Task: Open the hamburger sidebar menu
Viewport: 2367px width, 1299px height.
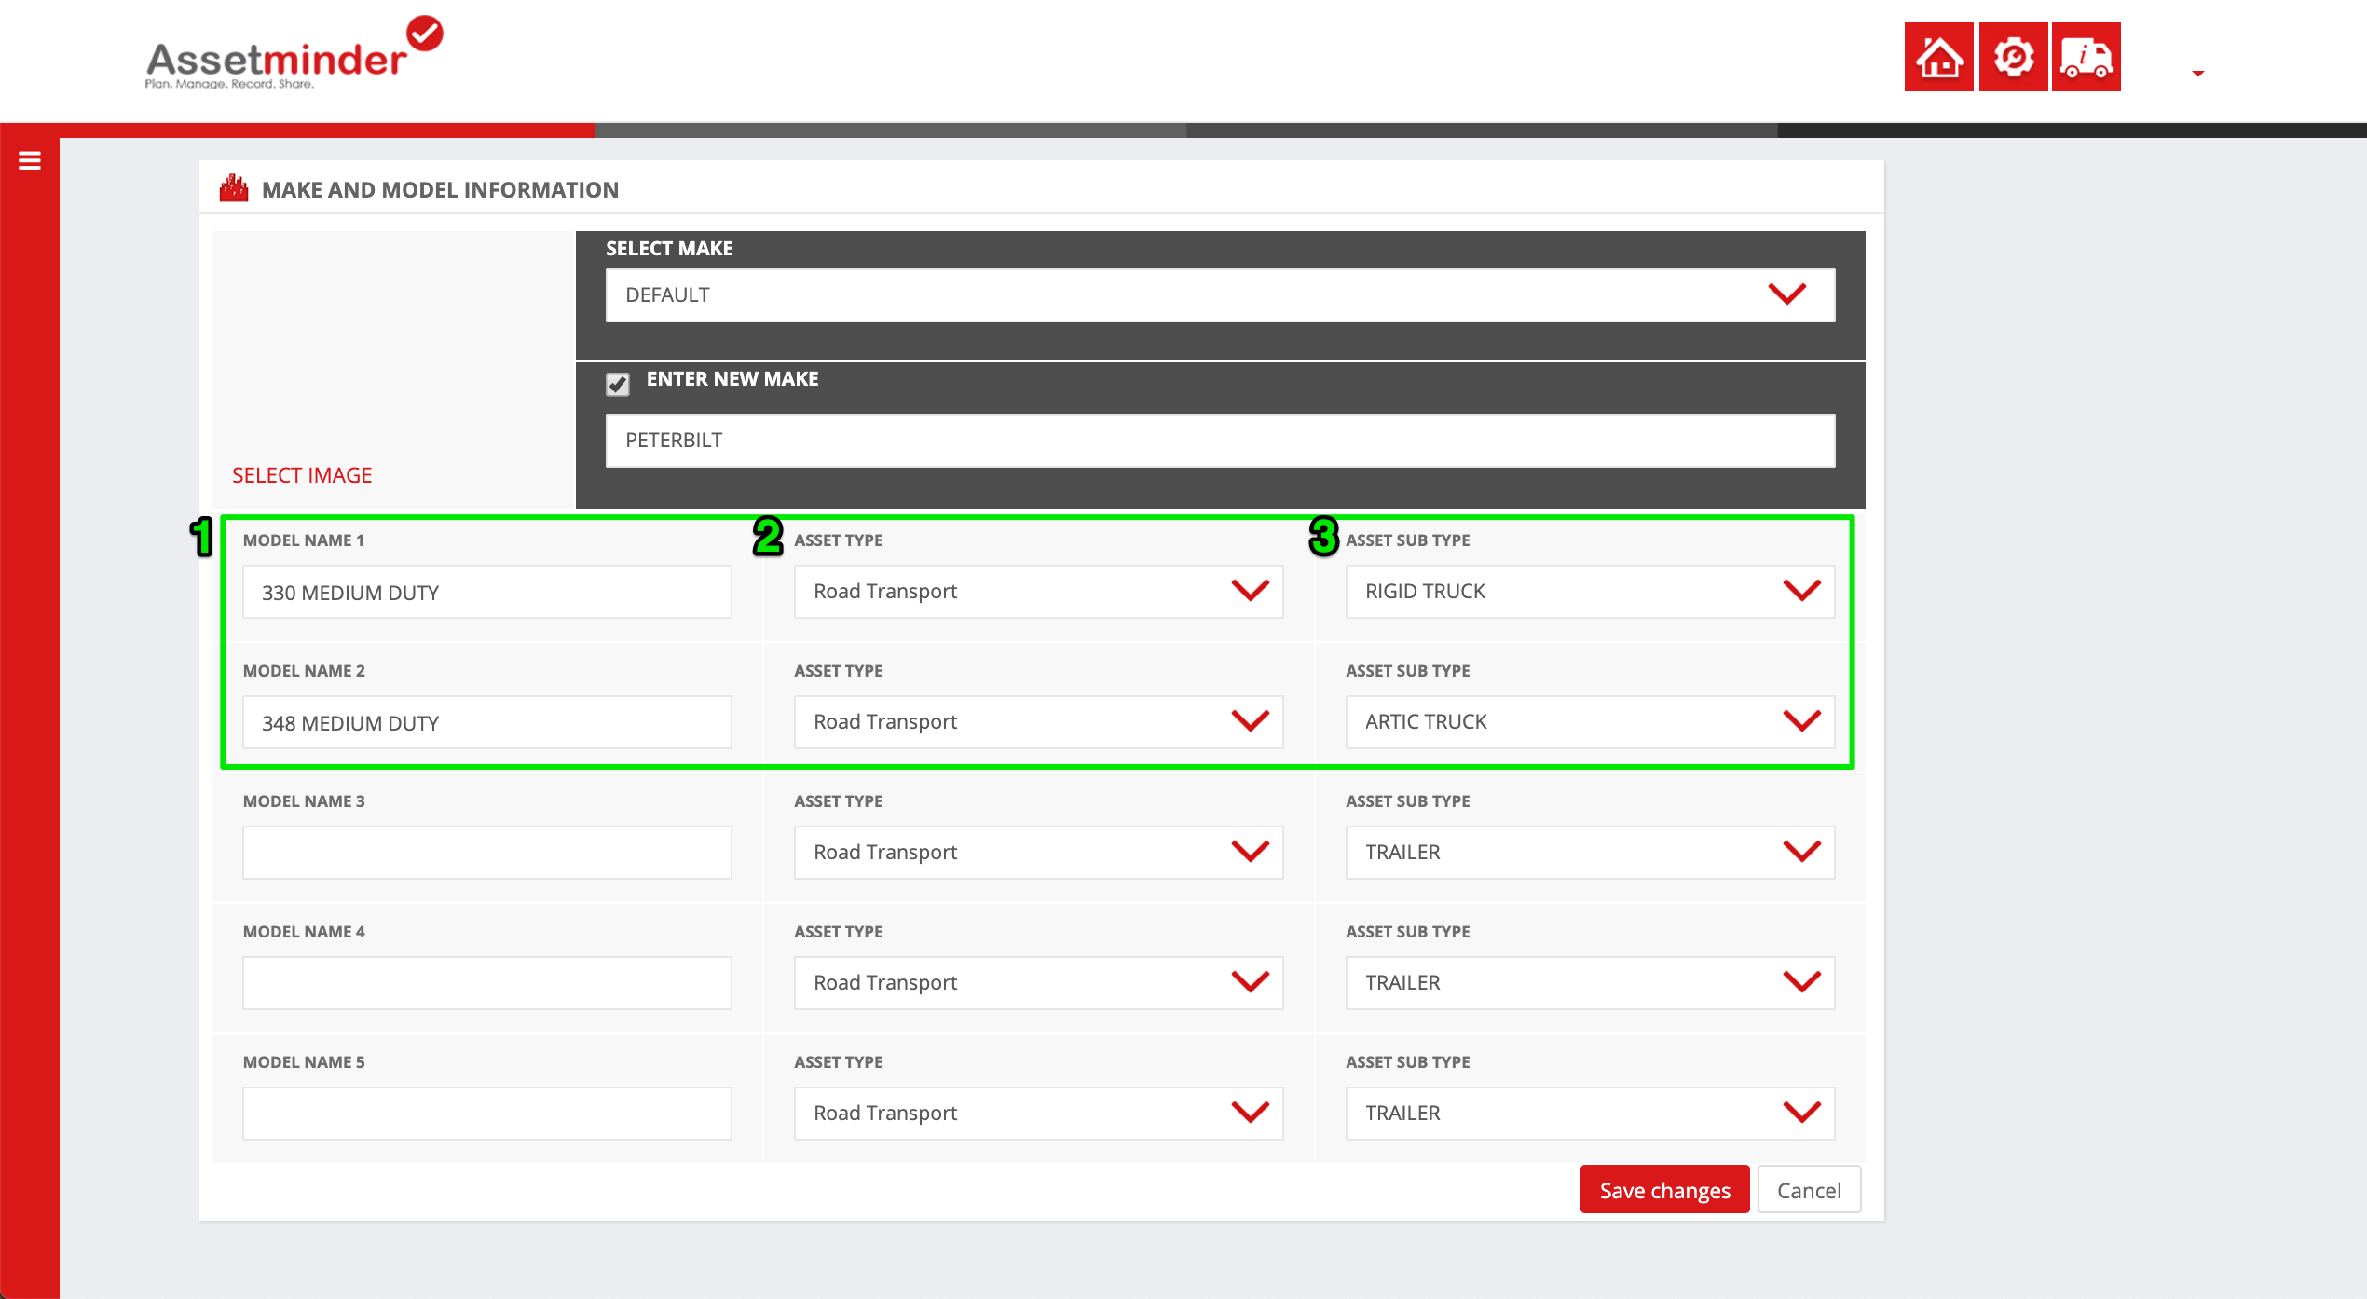Action: point(30,161)
